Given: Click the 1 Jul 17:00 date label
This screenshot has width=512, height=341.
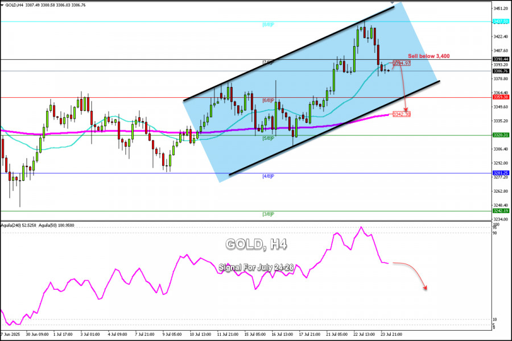Looking at the screenshot, I should [63, 335].
